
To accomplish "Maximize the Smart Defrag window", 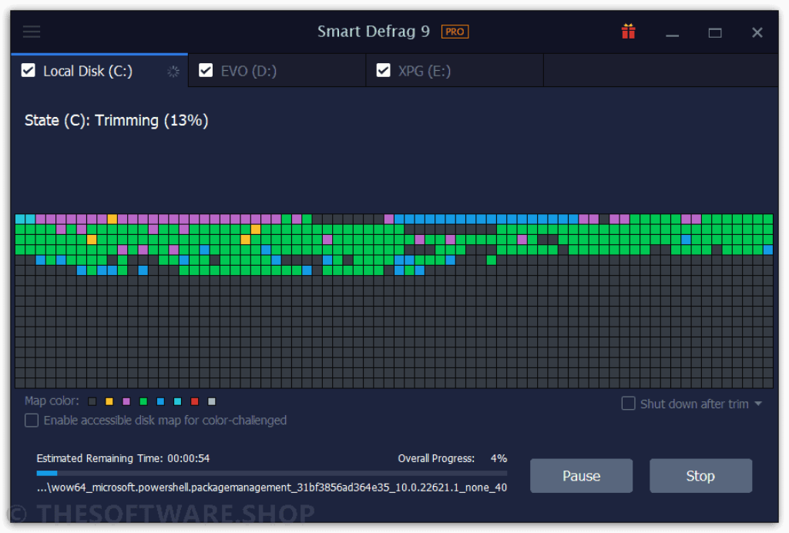I will 715,33.
